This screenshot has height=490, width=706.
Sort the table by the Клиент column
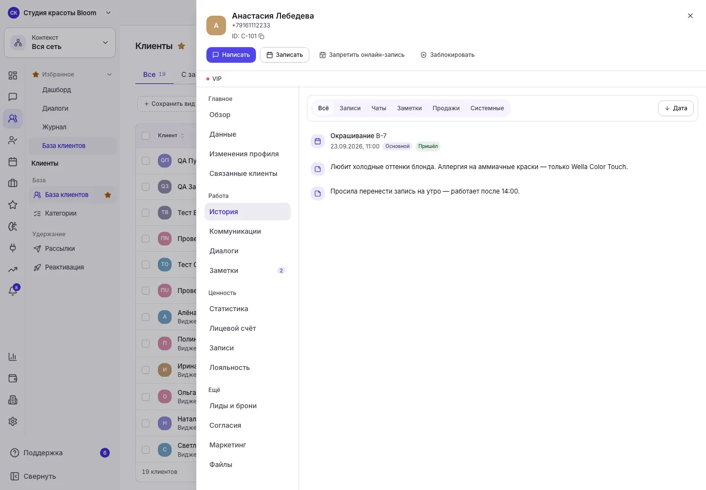tap(171, 136)
